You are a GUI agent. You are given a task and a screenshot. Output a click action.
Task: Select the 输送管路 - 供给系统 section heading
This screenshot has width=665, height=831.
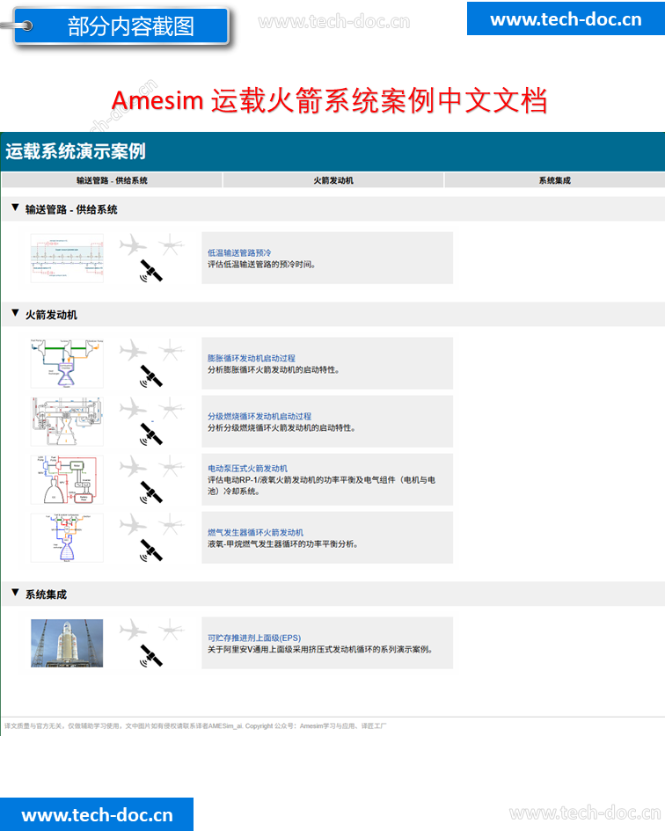tap(71, 209)
